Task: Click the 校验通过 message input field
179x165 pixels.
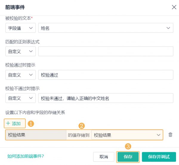Action: (x=106, y=75)
